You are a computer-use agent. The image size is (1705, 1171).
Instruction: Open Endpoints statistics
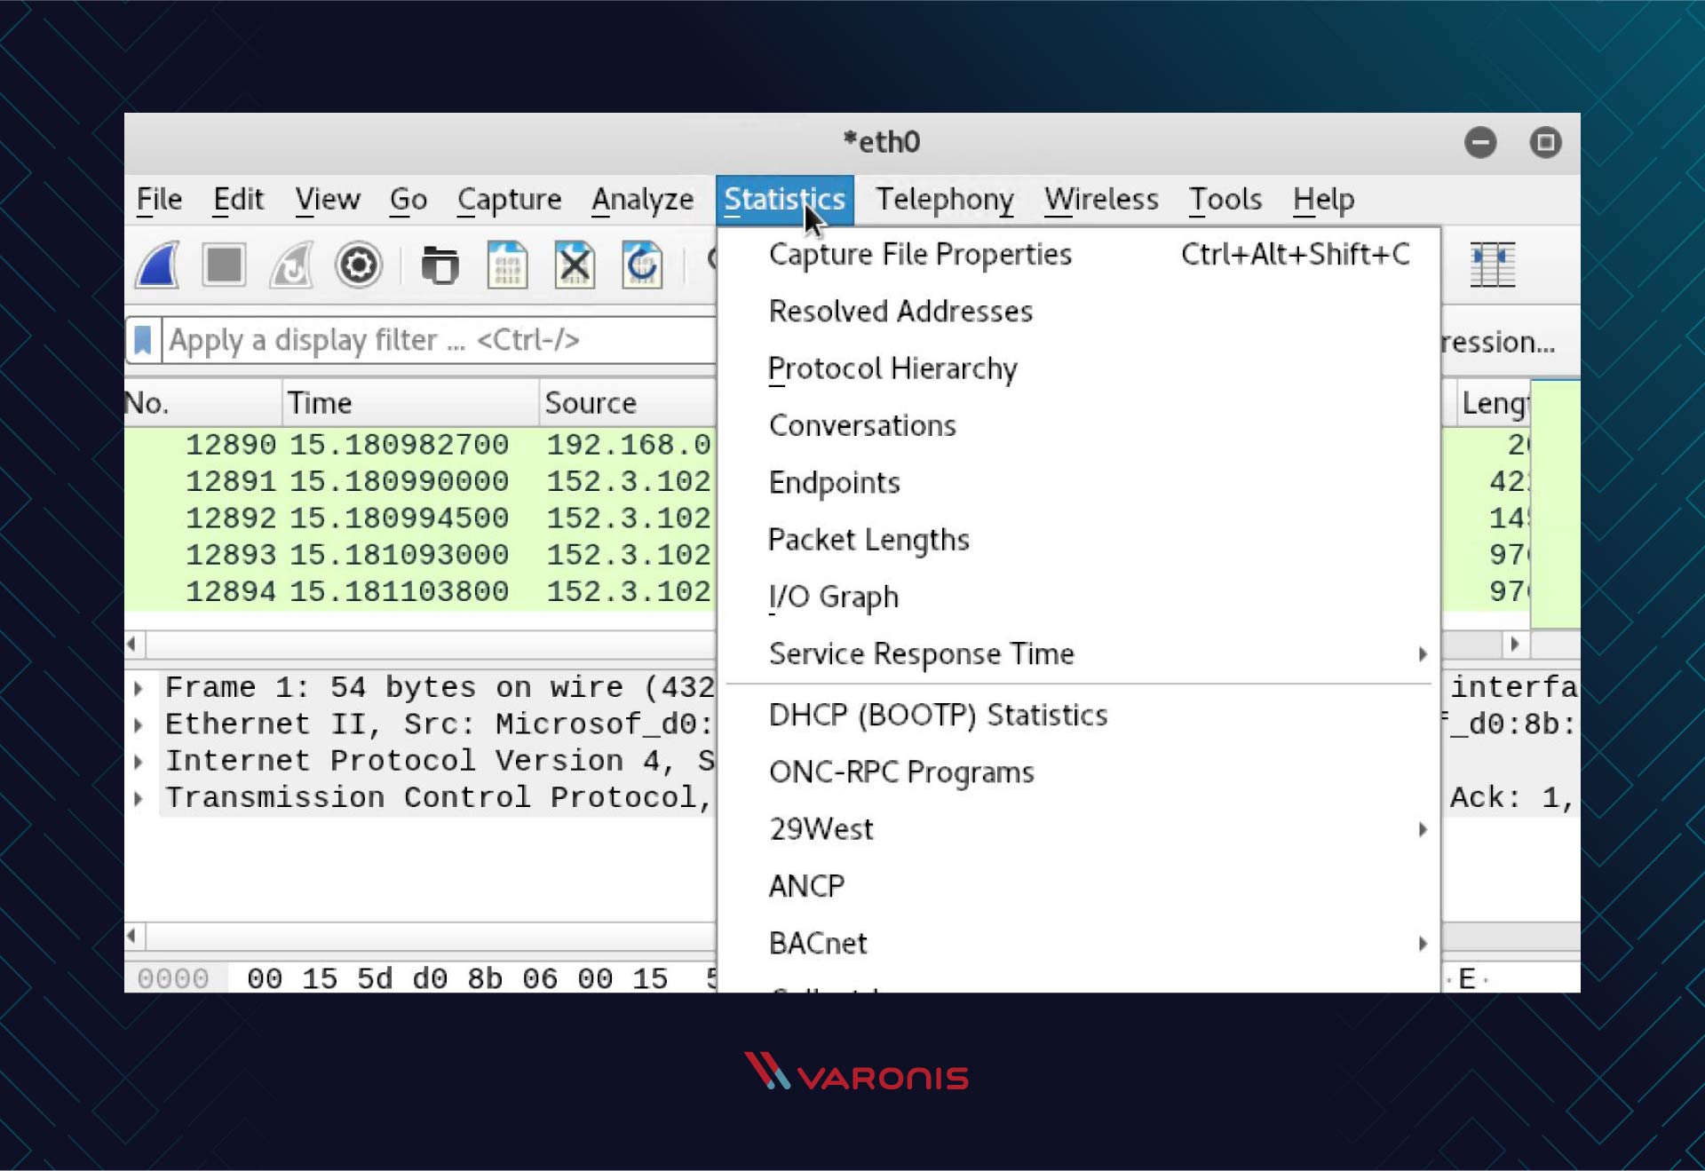[1079, 482]
